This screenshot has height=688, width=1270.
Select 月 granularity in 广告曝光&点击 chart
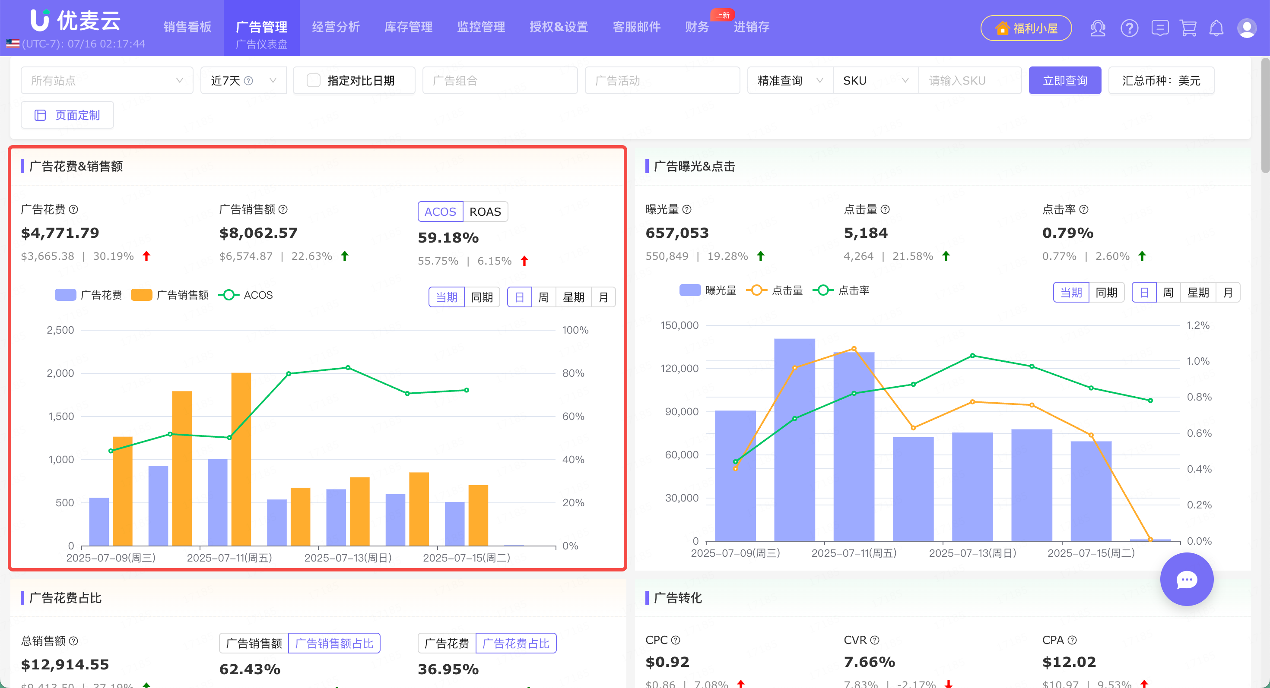click(x=1228, y=293)
